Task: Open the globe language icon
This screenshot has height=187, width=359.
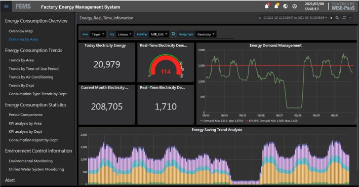Action: (285, 7)
